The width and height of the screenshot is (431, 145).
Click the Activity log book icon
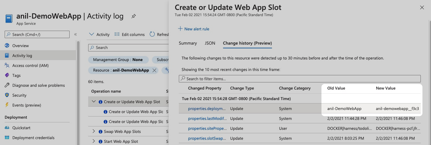7,55
